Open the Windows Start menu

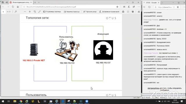point(3,101)
